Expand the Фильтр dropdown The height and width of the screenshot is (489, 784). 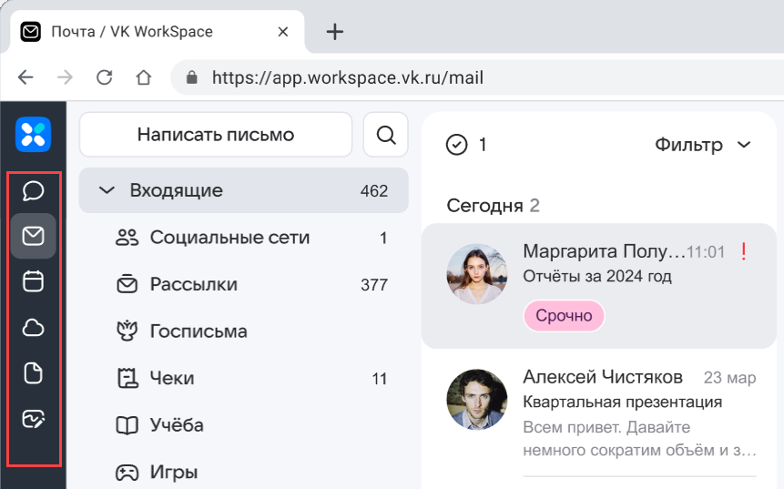[703, 145]
